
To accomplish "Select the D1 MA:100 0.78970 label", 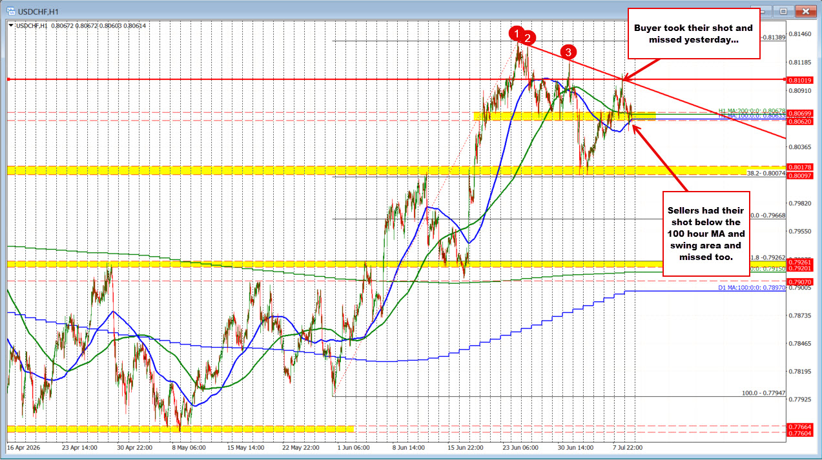I will click(752, 288).
